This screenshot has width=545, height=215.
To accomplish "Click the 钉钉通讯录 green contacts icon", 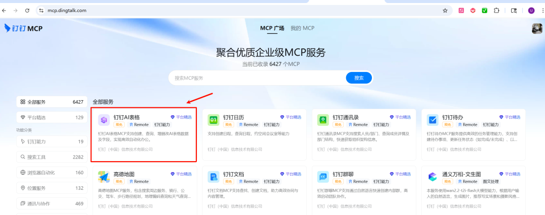I will (323, 120).
